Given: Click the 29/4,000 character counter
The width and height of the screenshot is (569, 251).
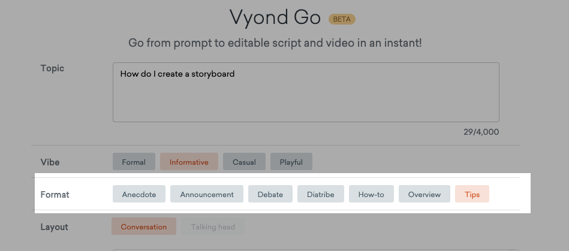Looking at the screenshot, I should click(481, 132).
